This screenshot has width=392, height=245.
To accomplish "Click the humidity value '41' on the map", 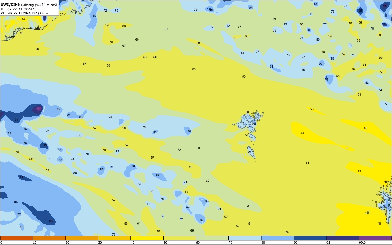I will coord(6,26).
